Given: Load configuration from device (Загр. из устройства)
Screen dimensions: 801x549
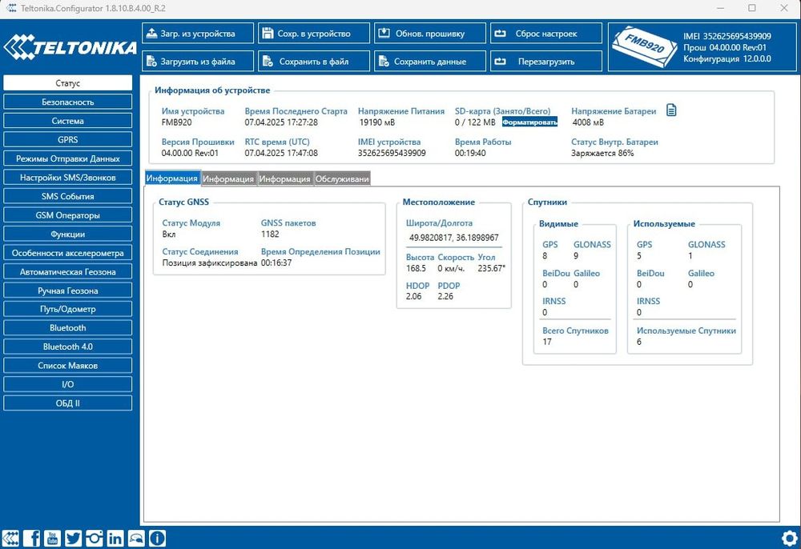Looking at the screenshot, I should point(198,33).
